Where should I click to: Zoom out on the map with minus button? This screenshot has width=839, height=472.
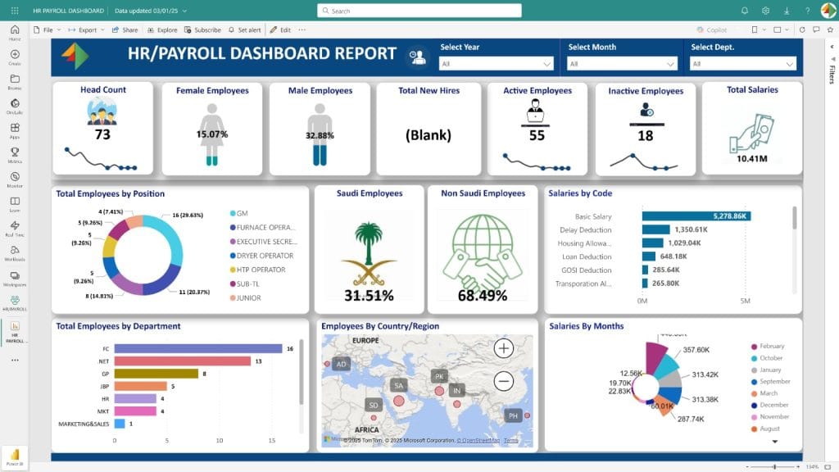pyautogui.click(x=504, y=381)
